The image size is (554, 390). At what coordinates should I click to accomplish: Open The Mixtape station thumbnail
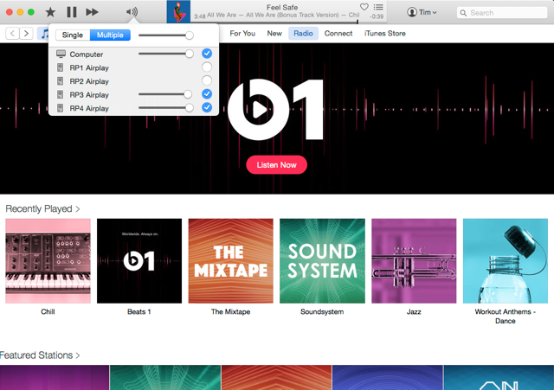coord(231,261)
